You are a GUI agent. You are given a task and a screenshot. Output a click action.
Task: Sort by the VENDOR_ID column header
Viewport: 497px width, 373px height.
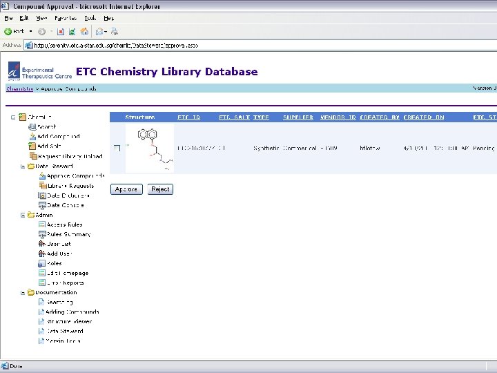click(x=338, y=117)
